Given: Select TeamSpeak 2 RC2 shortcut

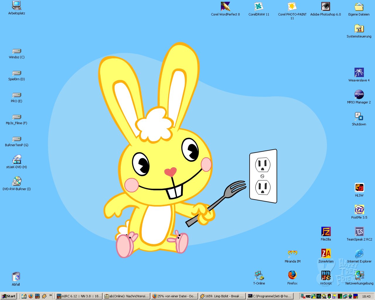Looking at the screenshot, I should click(359, 232).
